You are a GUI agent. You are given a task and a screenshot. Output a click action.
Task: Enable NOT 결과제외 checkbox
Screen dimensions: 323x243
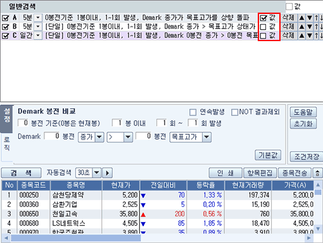coord(234,112)
